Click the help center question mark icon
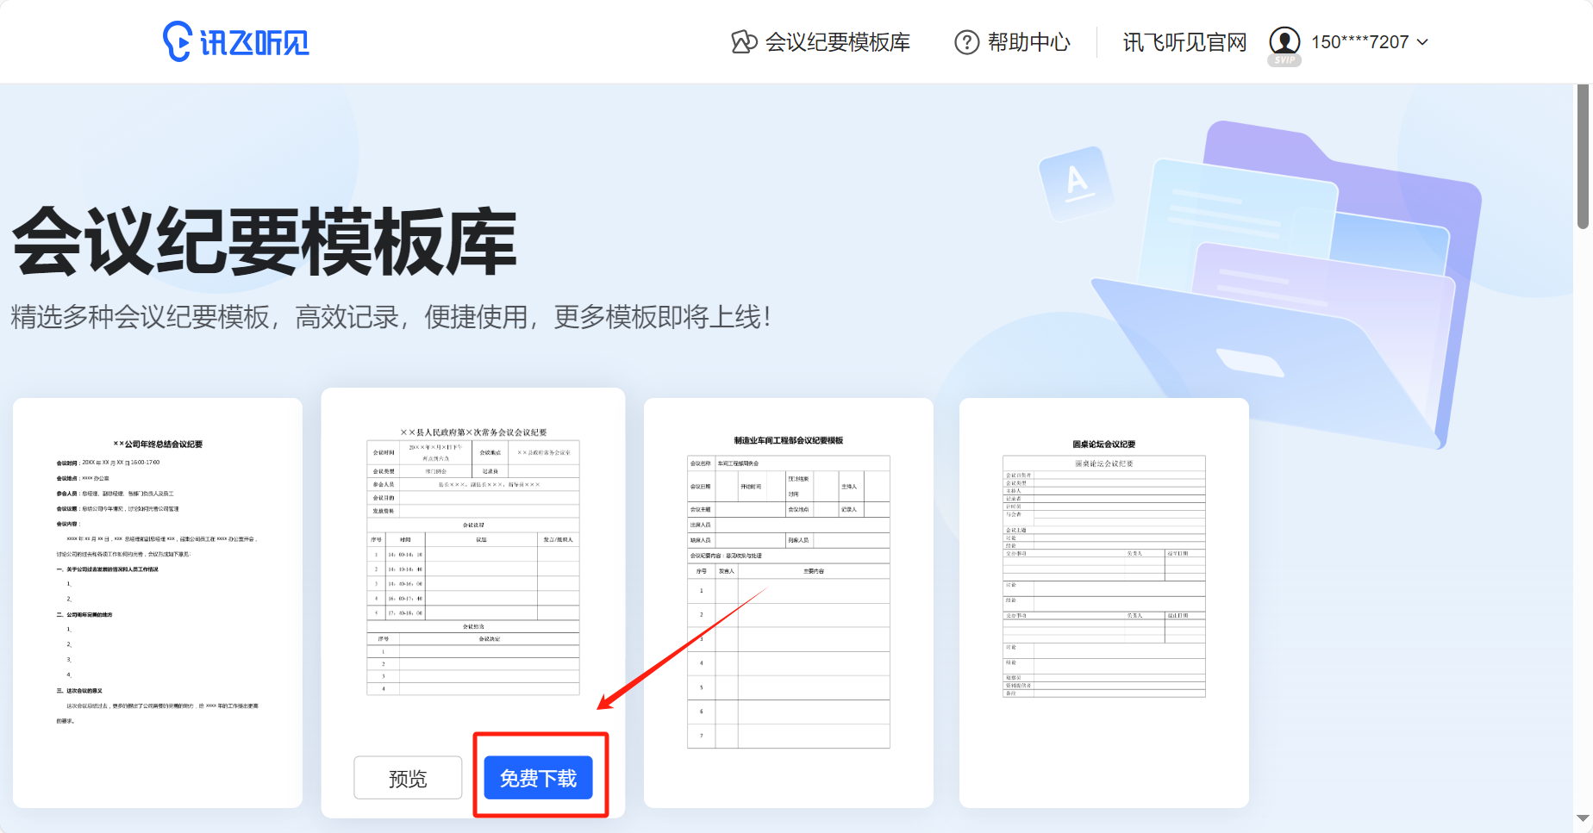Screen dimensions: 1593x833 [x=966, y=42]
